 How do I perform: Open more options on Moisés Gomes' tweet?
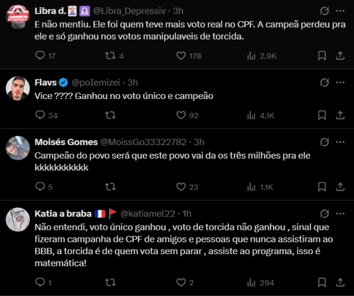coord(340,142)
